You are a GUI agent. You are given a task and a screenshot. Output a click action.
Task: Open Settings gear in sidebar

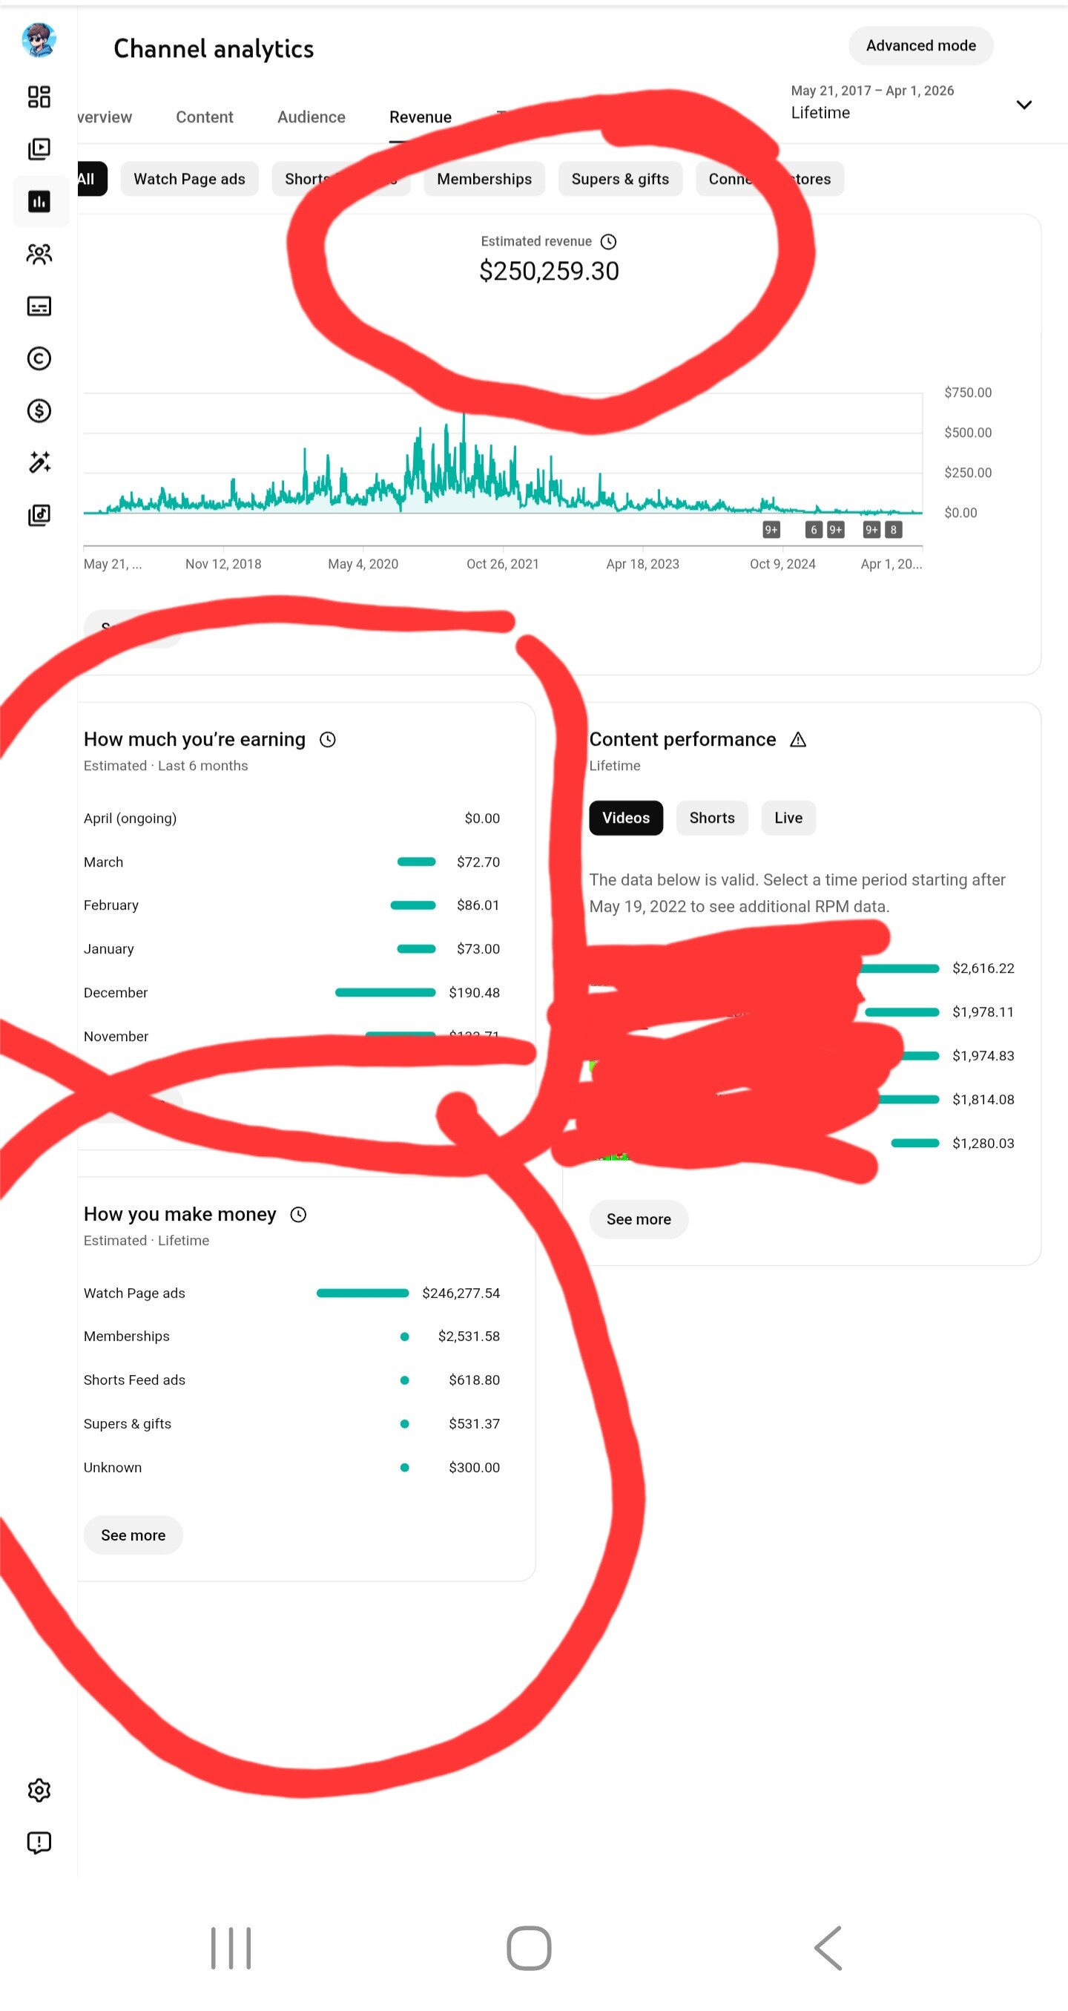pyautogui.click(x=39, y=1790)
